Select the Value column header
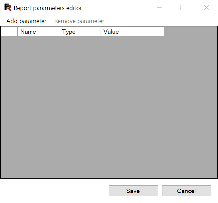 click(132, 32)
